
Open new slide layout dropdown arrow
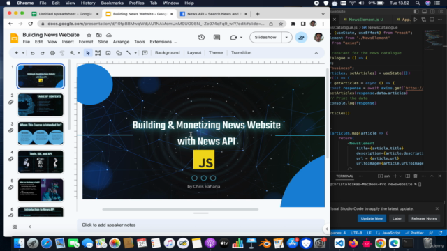(x=23, y=53)
